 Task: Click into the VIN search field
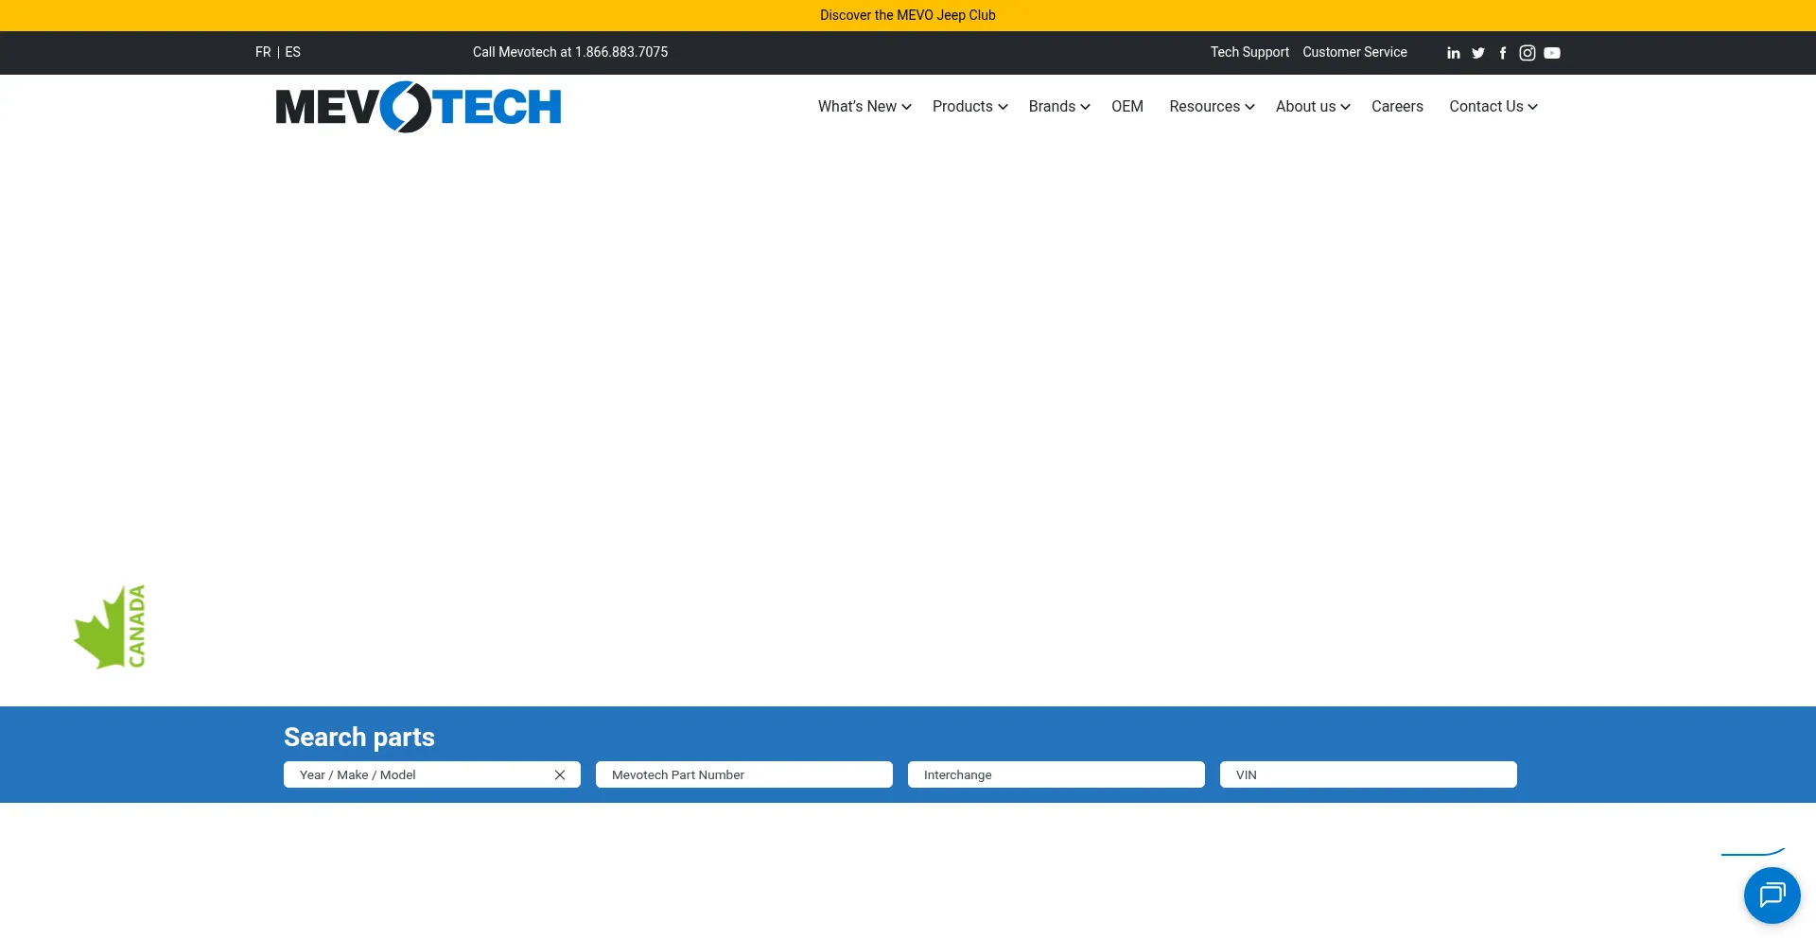[x=1368, y=774]
